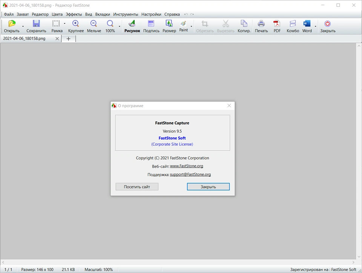Viewport: 362px width, 273px height.
Task: Click the Посетить сайт button
Action: point(137,187)
